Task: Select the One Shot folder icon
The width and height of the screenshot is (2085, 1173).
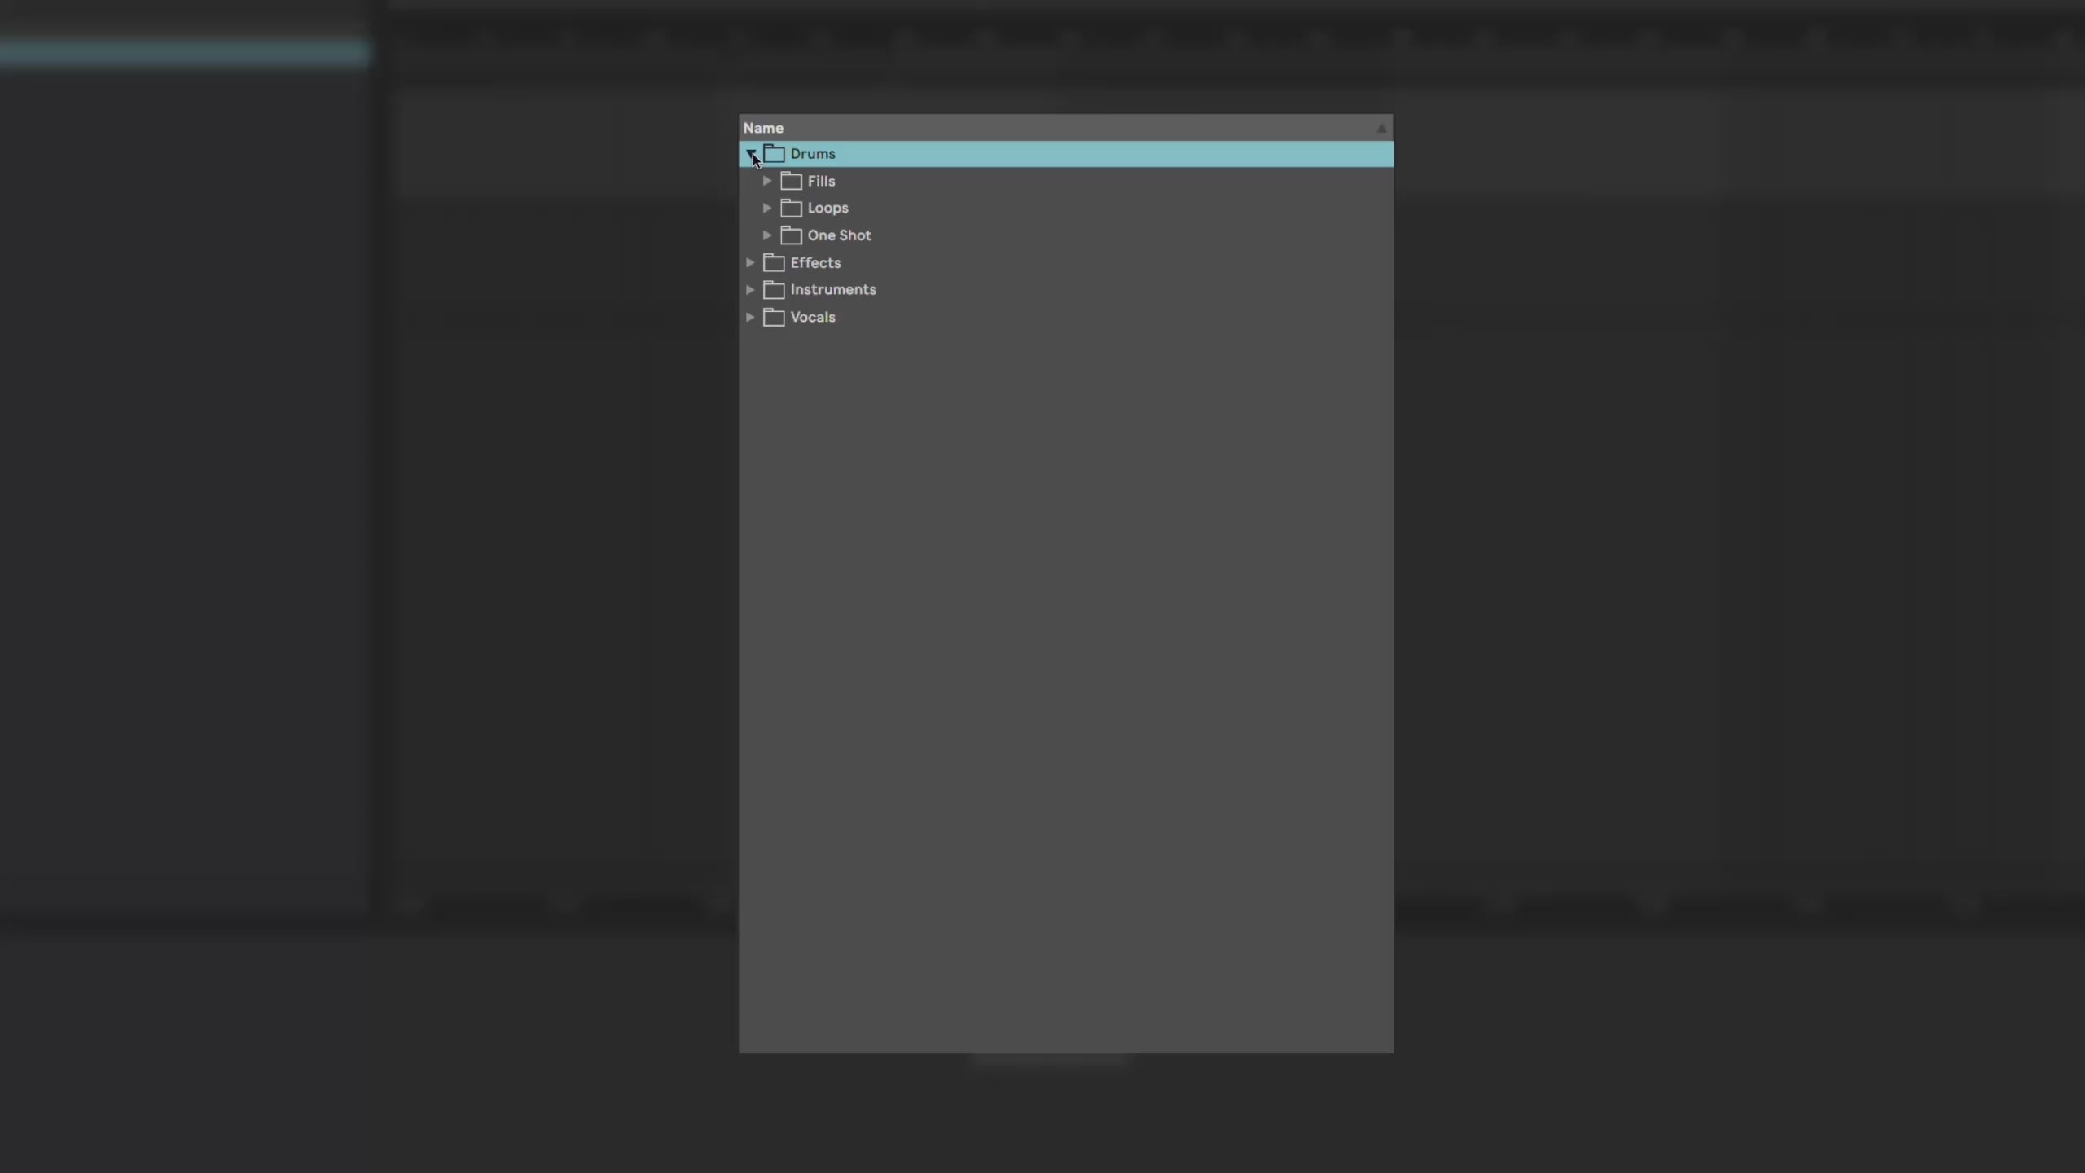Action: point(791,234)
